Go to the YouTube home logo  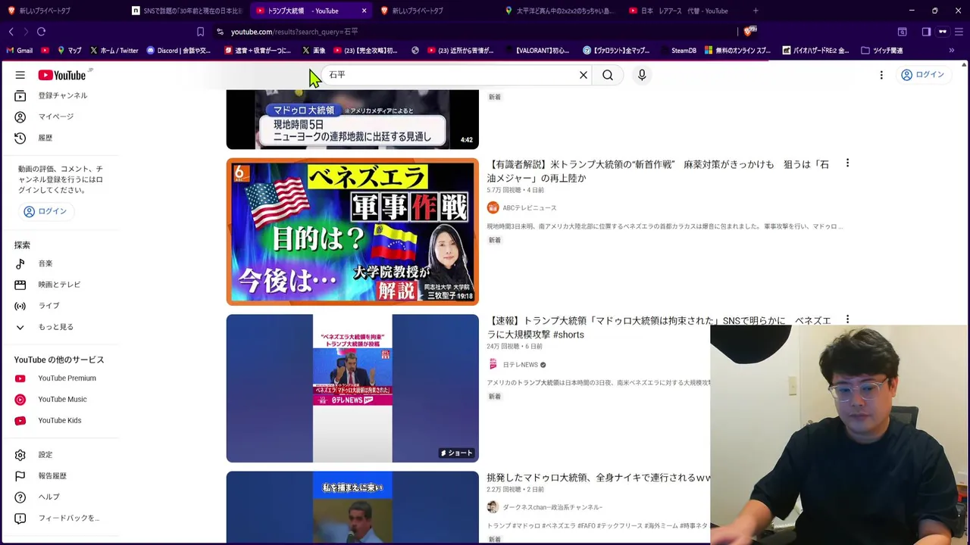[x=64, y=75]
